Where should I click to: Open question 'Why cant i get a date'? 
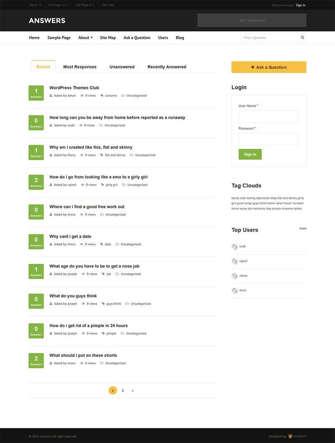pyautogui.click(x=70, y=237)
